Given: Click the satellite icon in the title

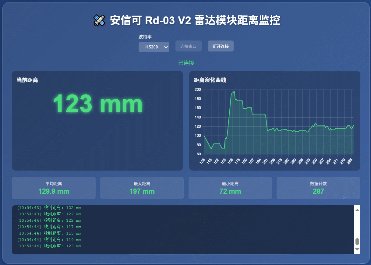Looking at the screenshot, I should (99, 20).
